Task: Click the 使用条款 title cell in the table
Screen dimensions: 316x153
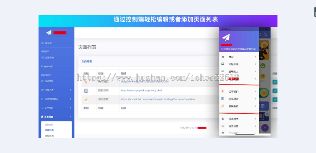Action: pyautogui.click(x=103, y=99)
